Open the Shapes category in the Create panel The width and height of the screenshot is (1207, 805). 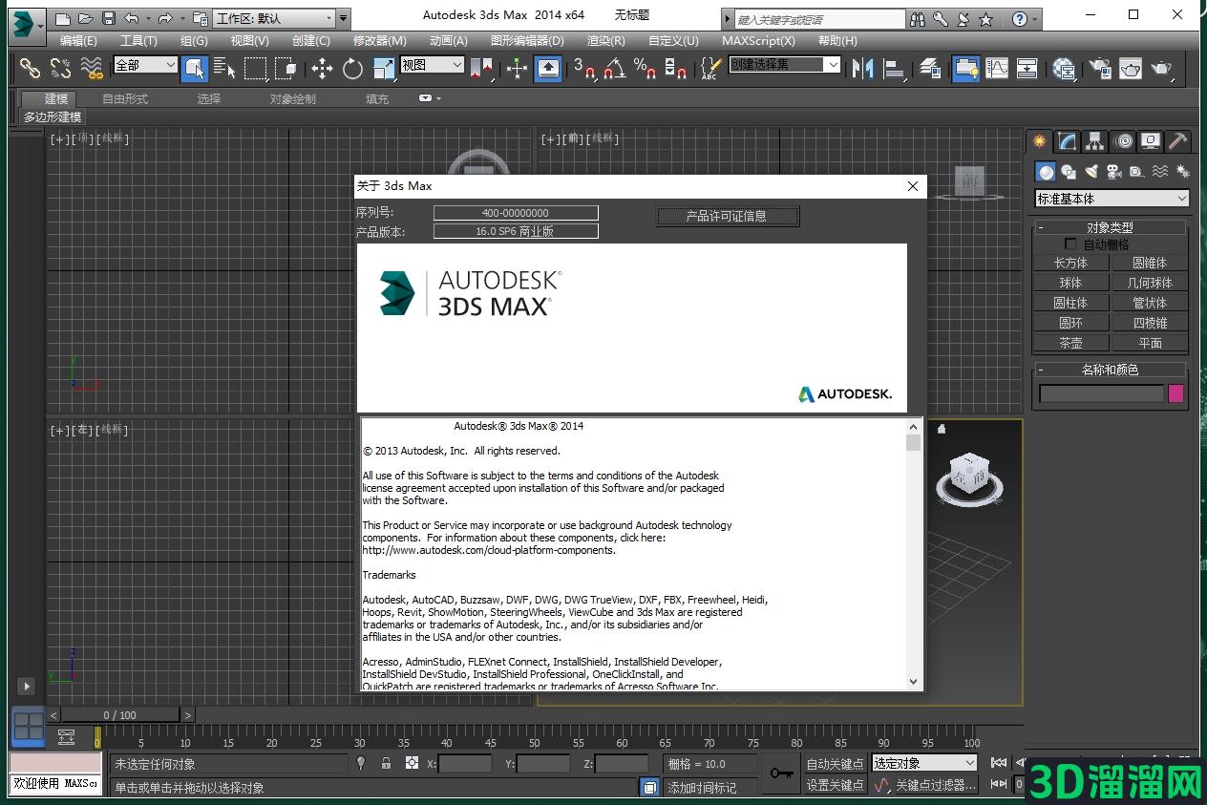point(1068,171)
